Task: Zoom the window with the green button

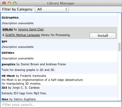Action: pos(15,3)
